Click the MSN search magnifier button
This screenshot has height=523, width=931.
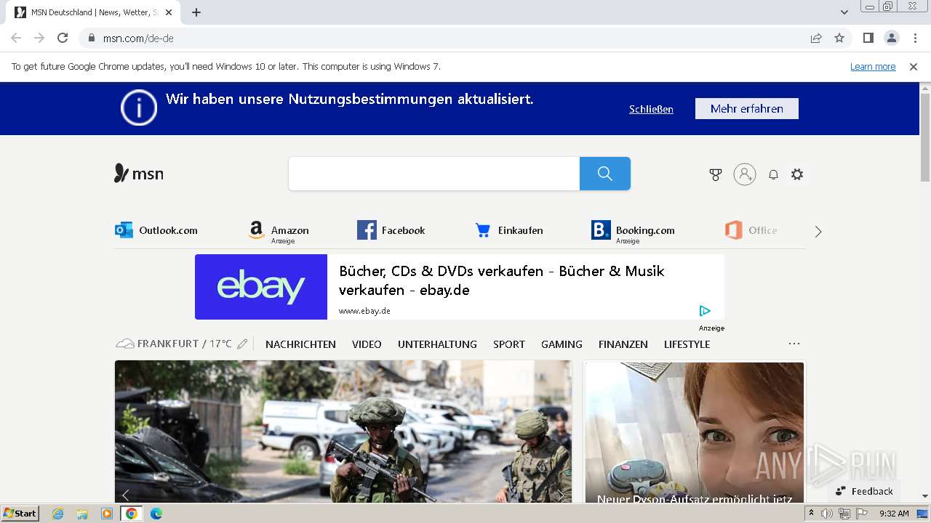click(x=604, y=174)
